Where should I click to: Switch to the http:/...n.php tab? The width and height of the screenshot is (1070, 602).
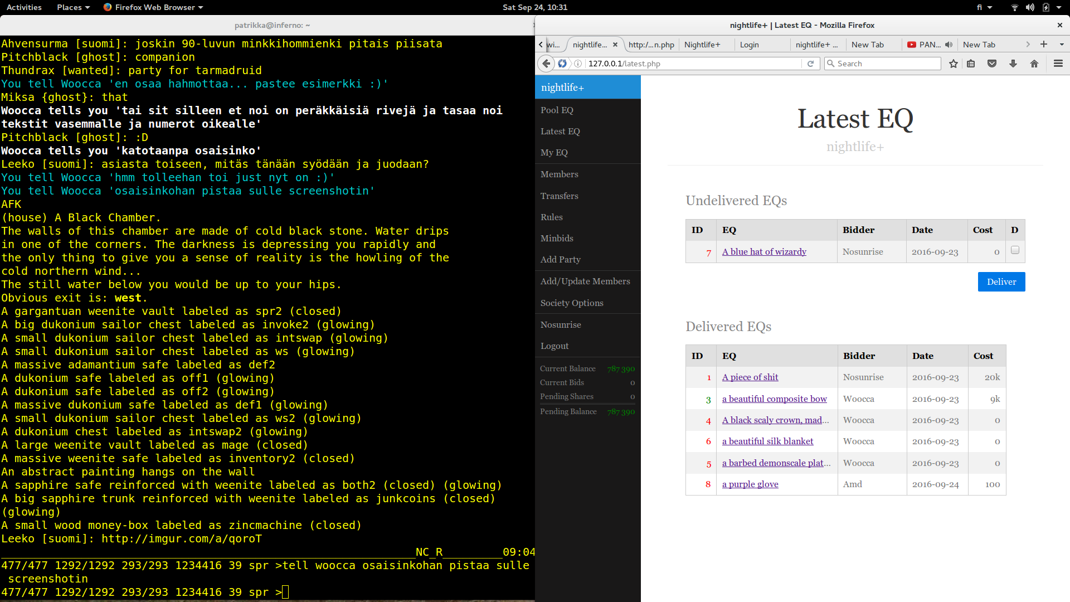(x=651, y=45)
